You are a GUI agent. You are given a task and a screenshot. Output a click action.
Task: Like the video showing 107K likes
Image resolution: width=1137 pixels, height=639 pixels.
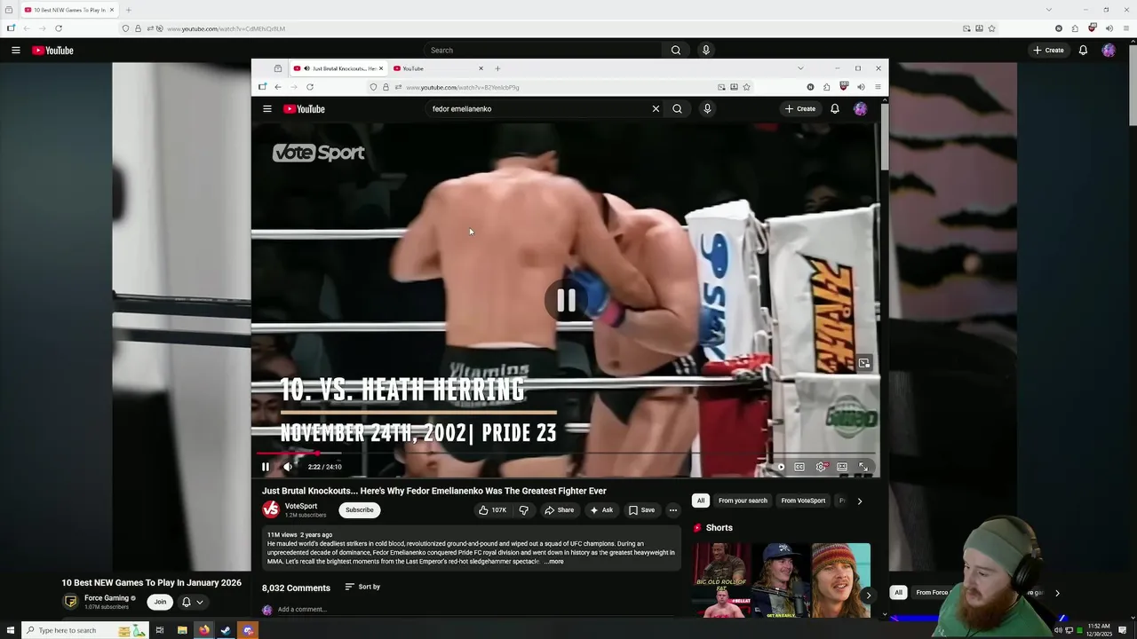click(x=491, y=510)
